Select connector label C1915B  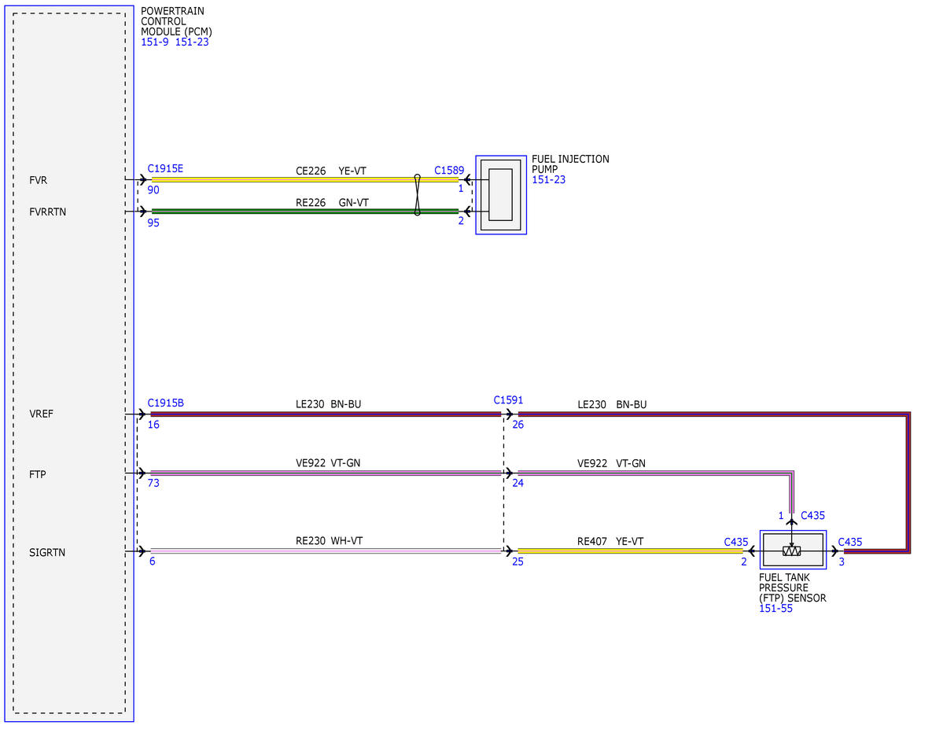point(165,403)
